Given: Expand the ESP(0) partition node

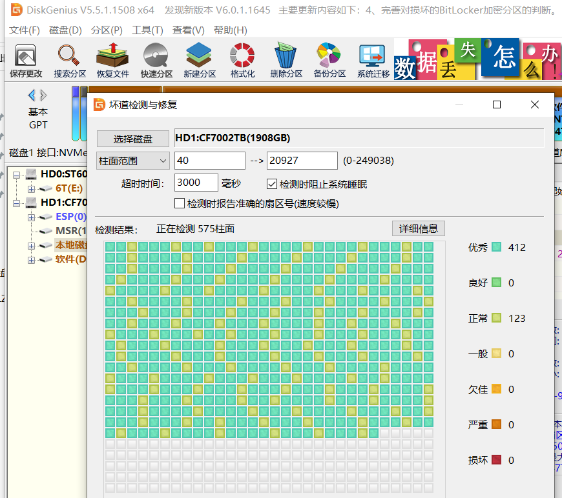Looking at the screenshot, I should [x=31, y=217].
